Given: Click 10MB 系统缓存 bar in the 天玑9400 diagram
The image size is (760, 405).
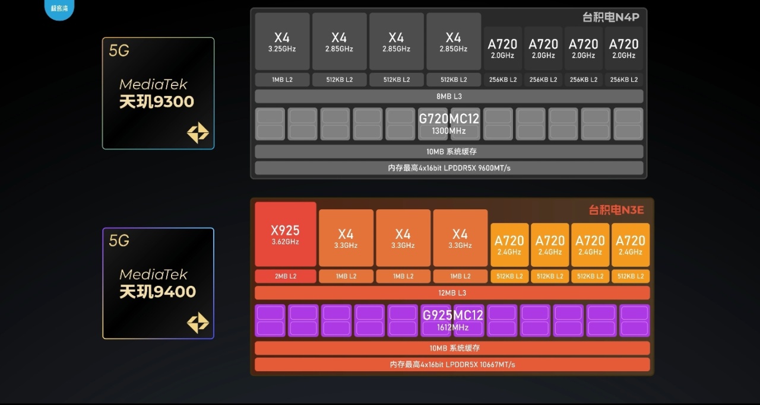Looking at the screenshot, I should pyautogui.click(x=452, y=348).
